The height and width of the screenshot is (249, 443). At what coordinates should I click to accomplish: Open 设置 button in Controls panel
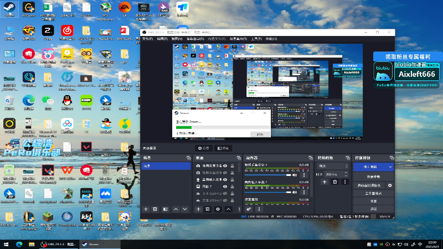tap(373, 201)
